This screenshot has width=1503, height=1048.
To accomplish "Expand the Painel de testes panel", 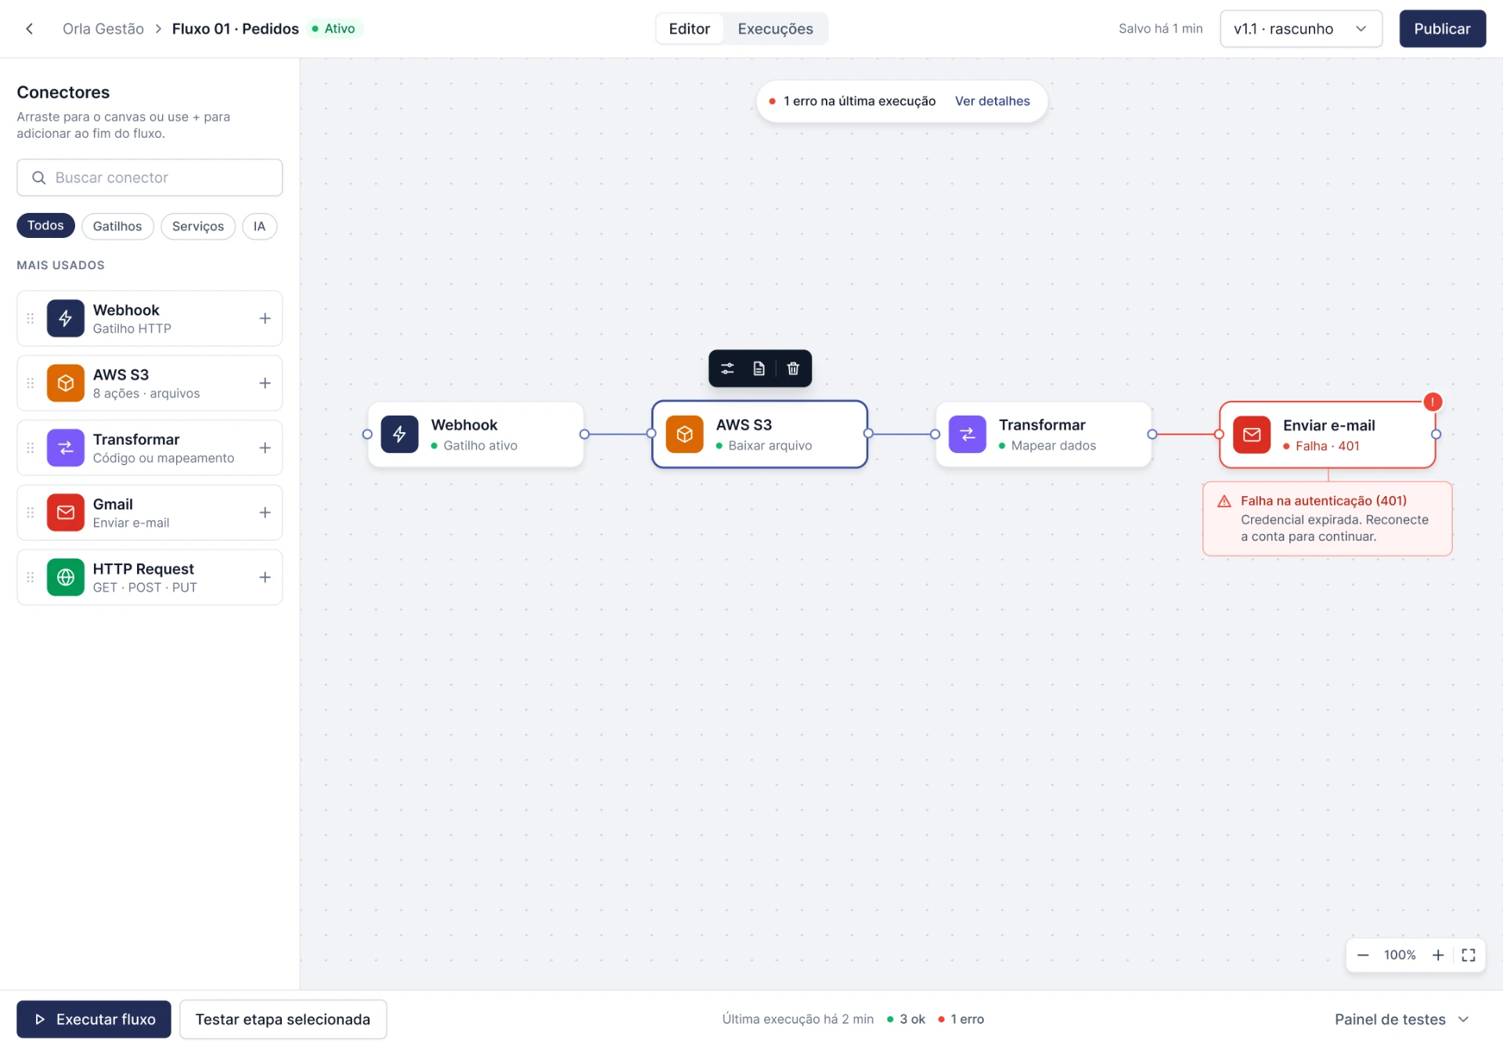I will (x=1401, y=1019).
